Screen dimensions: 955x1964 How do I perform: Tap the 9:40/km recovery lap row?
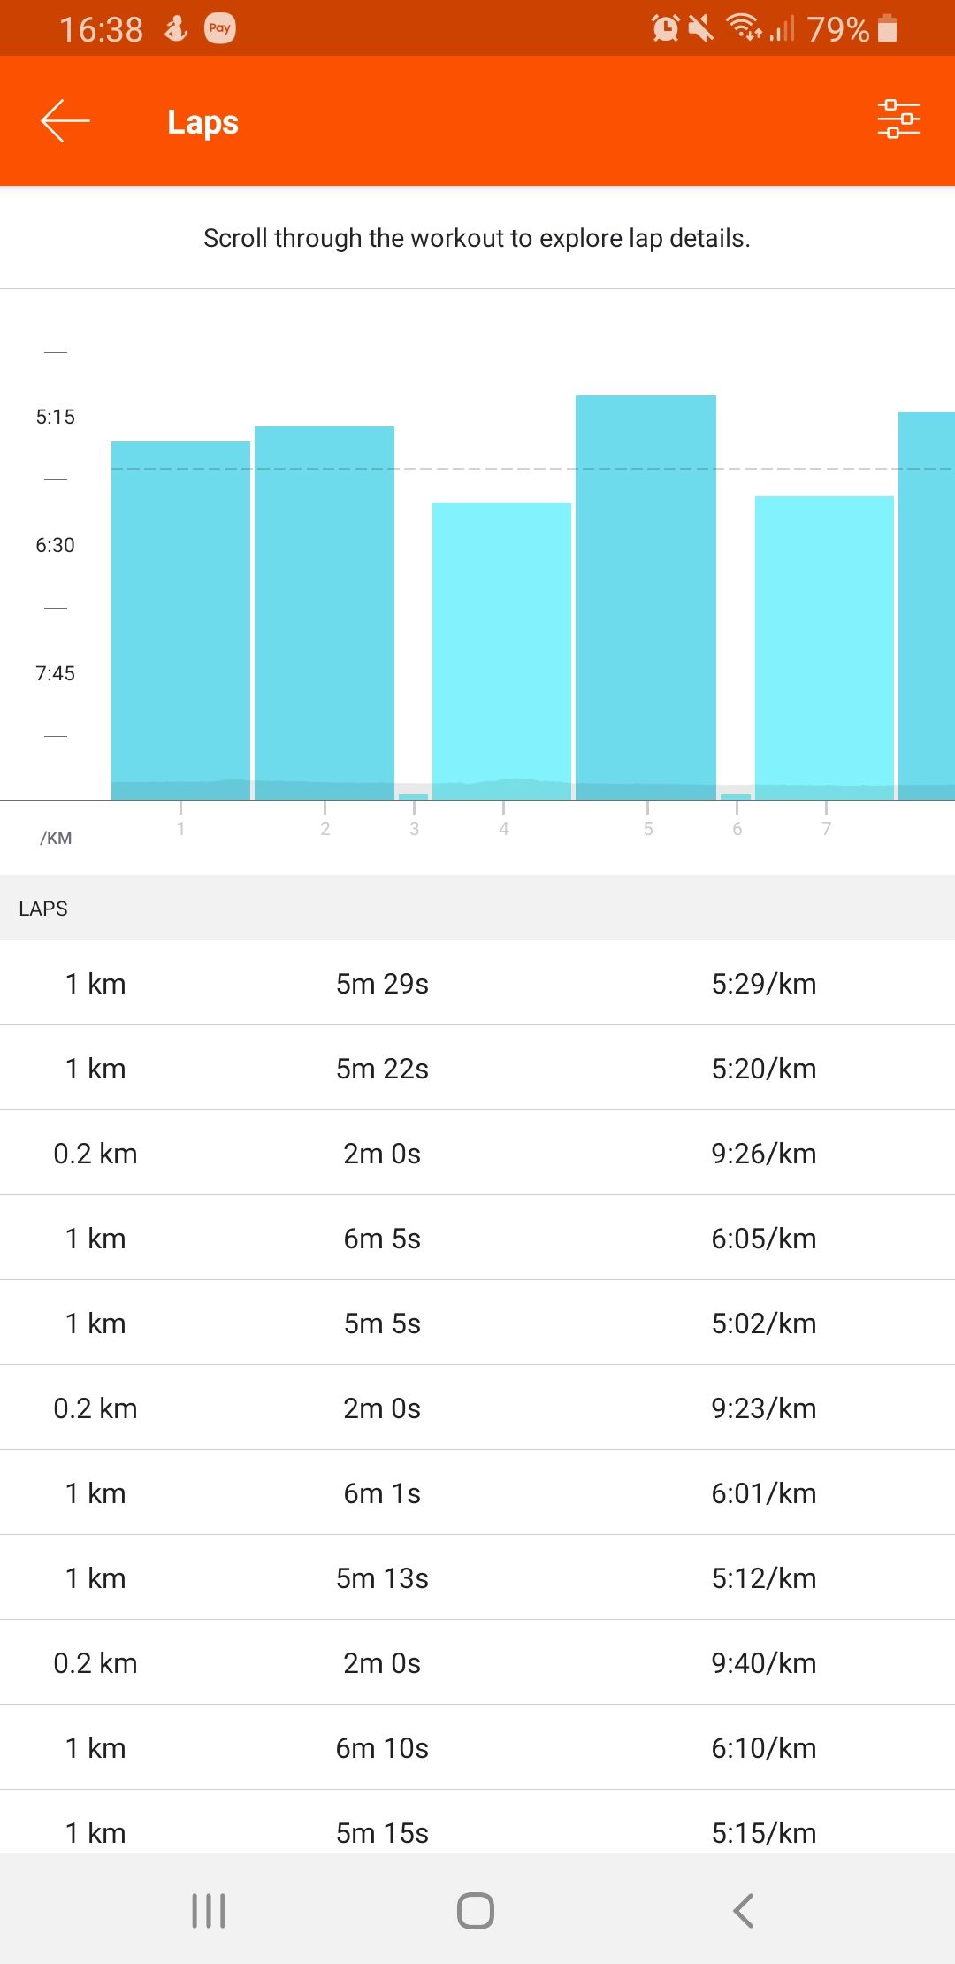(x=477, y=1663)
